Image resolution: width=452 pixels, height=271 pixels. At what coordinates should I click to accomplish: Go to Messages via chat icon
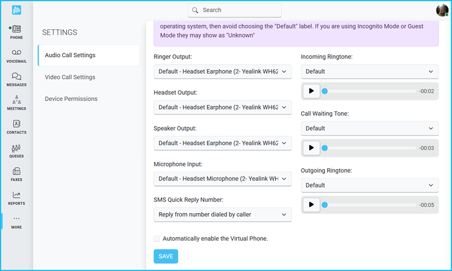click(x=17, y=76)
